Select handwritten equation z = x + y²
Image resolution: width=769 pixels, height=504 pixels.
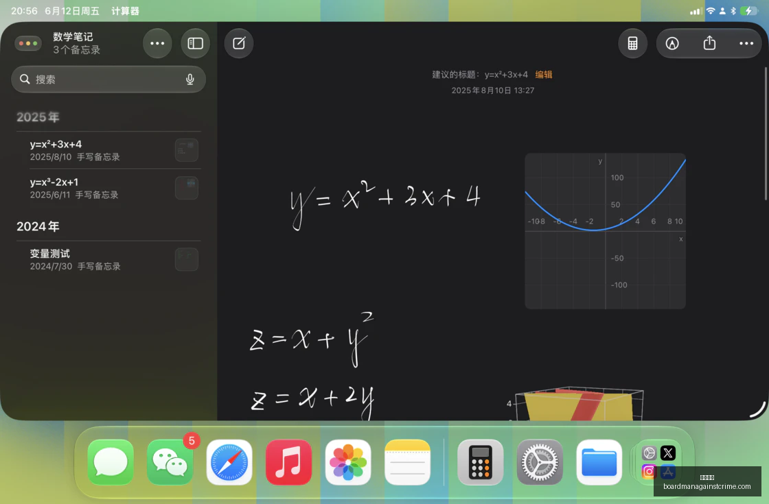coord(312,339)
